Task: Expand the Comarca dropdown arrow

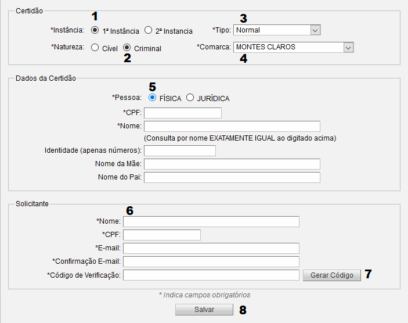Action: click(x=348, y=48)
